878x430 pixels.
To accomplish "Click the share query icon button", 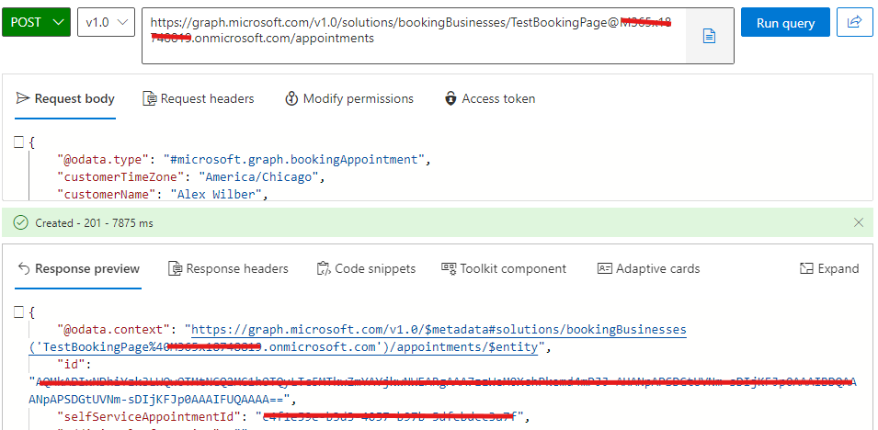I will point(854,22).
